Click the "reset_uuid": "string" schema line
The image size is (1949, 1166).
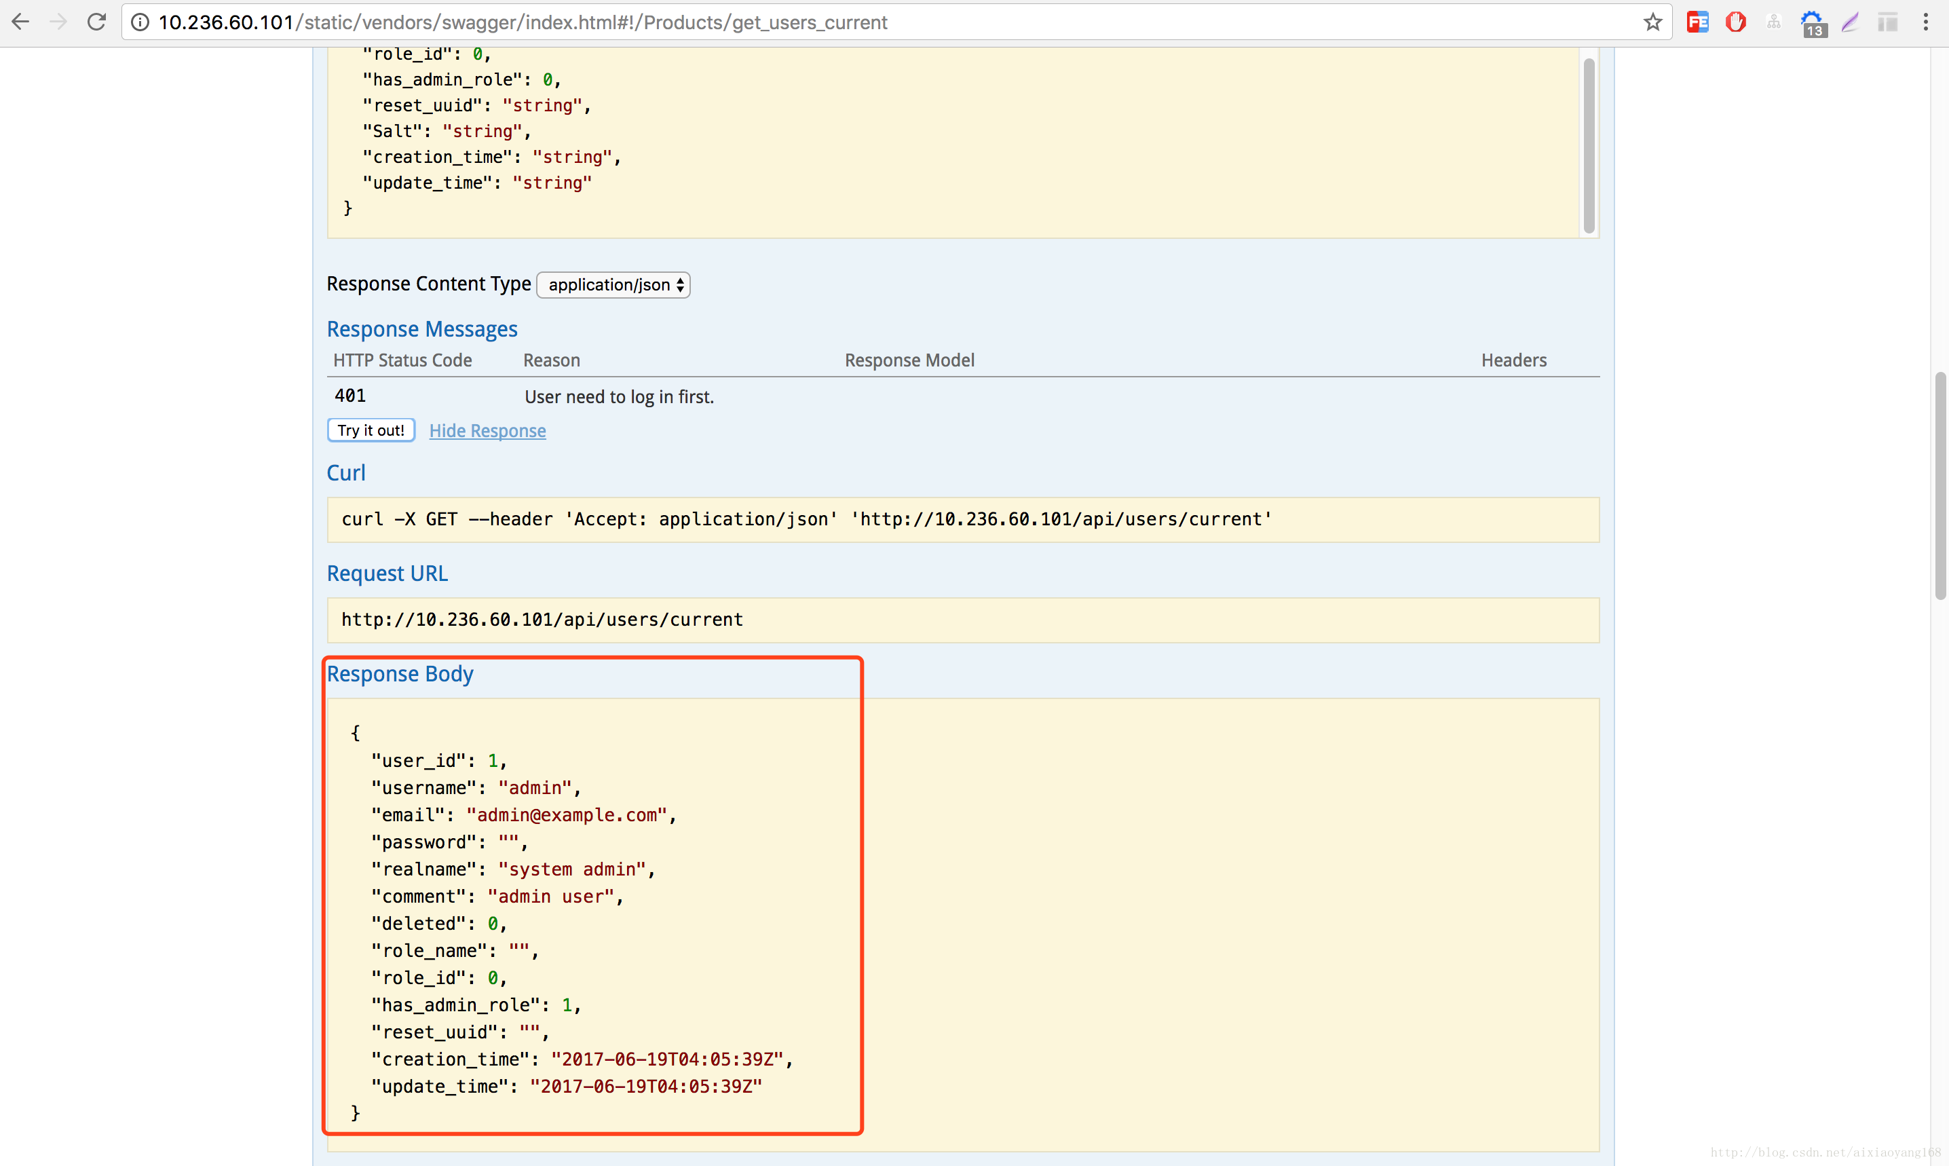pyautogui.click(x=477, y=105)
